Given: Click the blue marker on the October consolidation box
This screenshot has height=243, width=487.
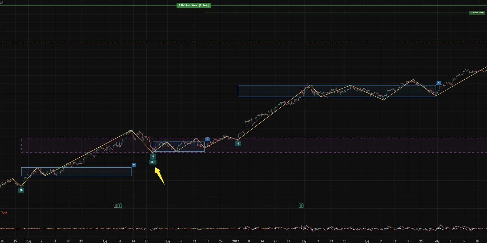Looking at the screenshot, I should click(x=134, y=165).
